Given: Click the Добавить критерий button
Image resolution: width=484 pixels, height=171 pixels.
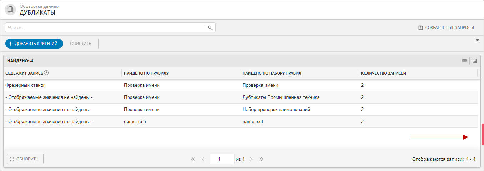Looking at the screenshot, I should [x=34, y=44].
